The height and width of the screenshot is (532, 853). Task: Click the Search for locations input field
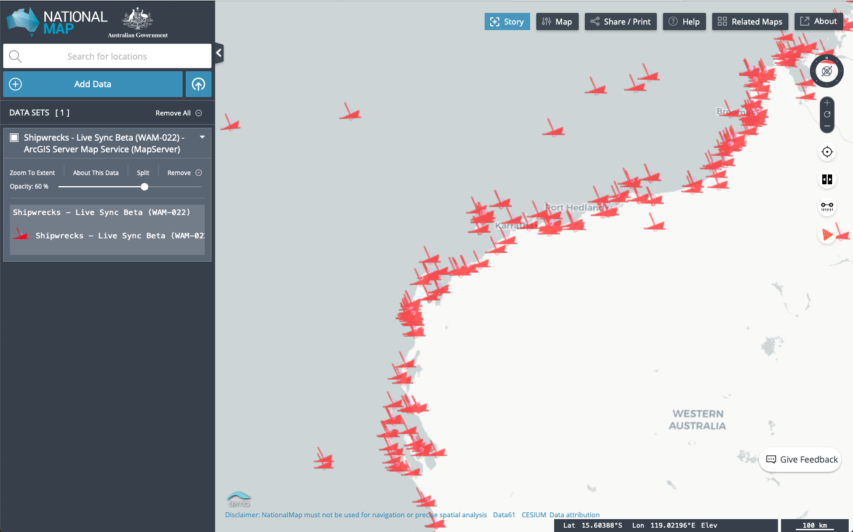106,56
